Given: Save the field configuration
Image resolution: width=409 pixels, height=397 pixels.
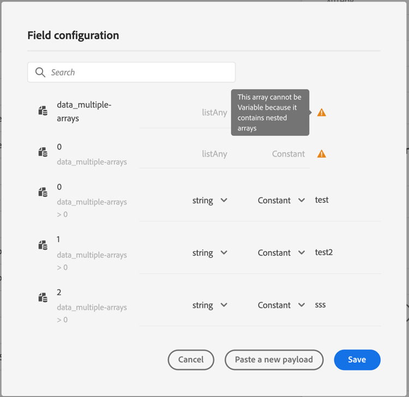Looking at the screenshot, I should point(357,359).
